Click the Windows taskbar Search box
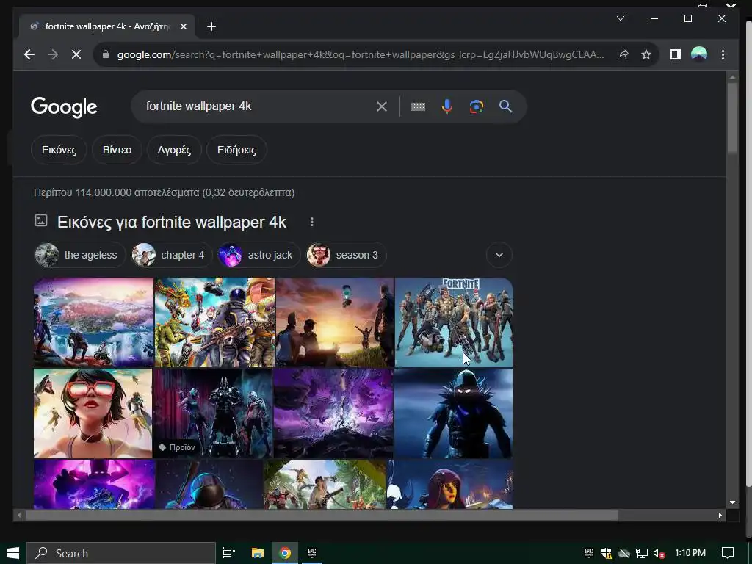The height and width of the screenshot is (564, 752). pyautogui.click(x=121, y=553)
